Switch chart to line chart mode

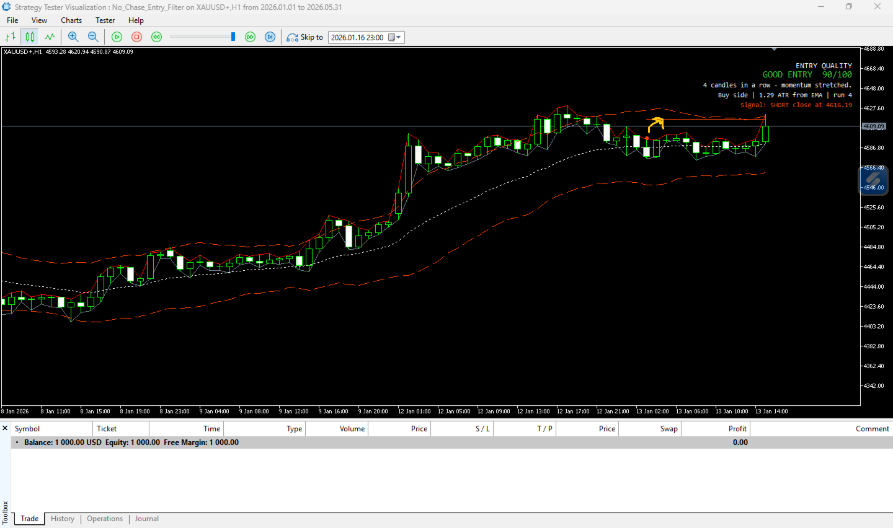point(50,37)
